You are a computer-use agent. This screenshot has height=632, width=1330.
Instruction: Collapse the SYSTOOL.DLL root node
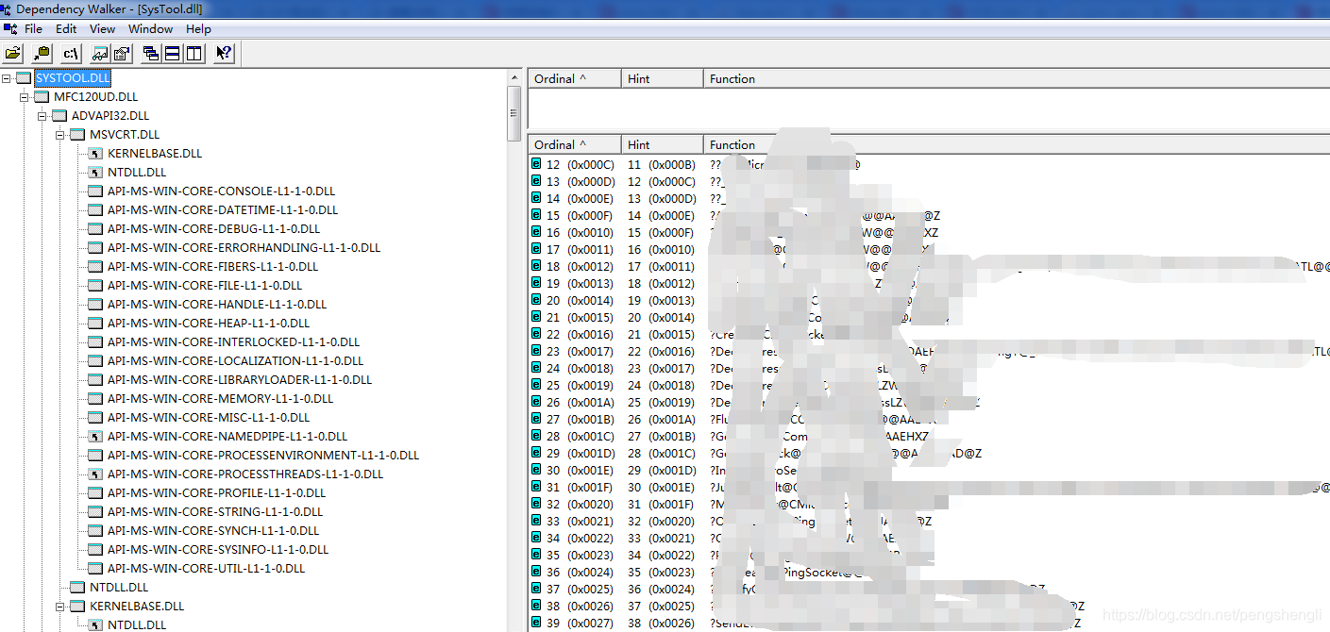[x=8, y=78]
